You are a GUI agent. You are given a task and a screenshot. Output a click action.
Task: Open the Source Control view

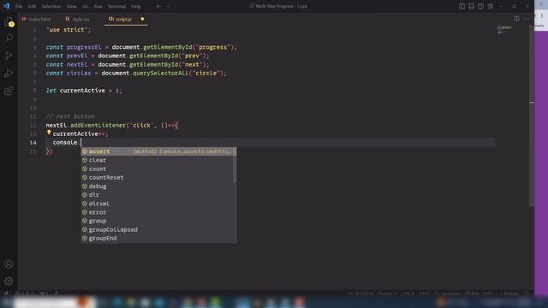tap(9, 56)
